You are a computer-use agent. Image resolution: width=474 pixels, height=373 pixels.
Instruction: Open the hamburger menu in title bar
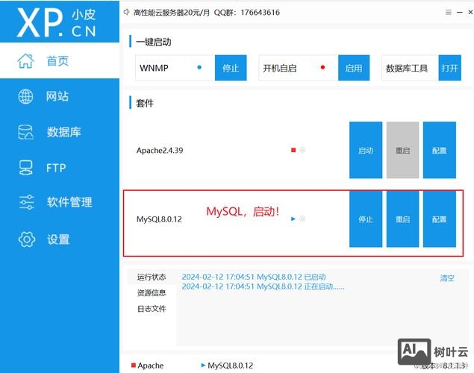coord(449,12)
